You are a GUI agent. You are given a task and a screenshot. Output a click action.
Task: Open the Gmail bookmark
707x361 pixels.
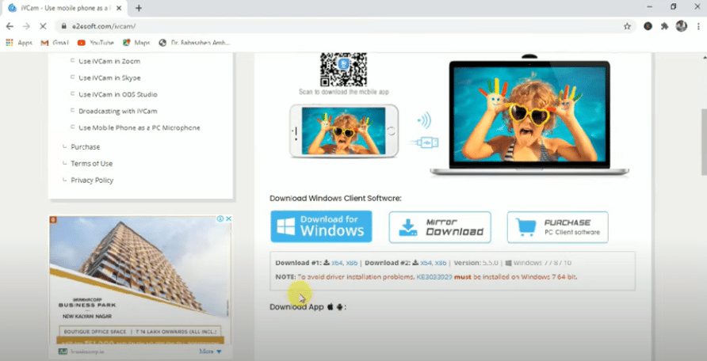tap(54, 43)
